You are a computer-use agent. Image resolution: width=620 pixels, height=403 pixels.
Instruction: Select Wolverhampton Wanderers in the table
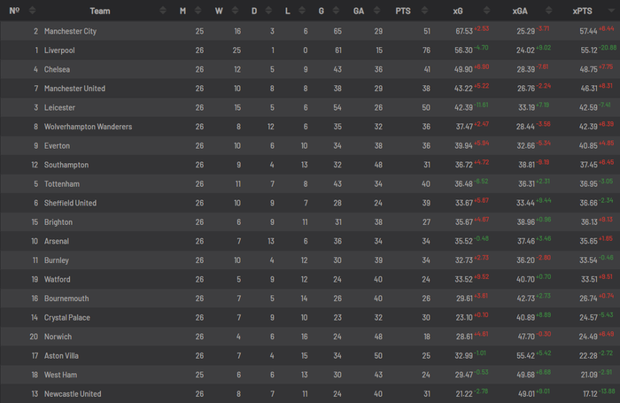(x=88, y=127)
